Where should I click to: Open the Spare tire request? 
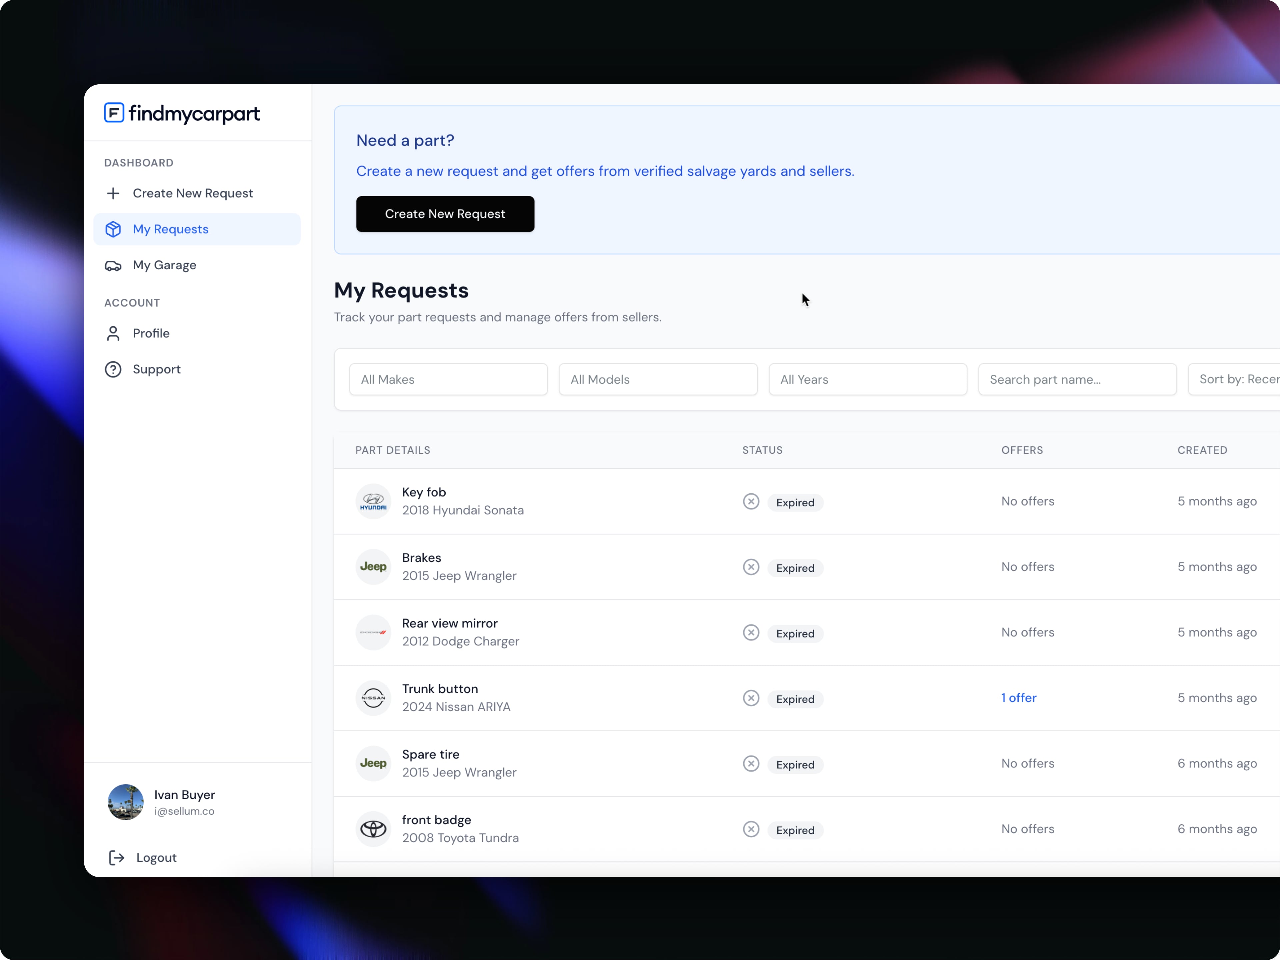[431, 755]
